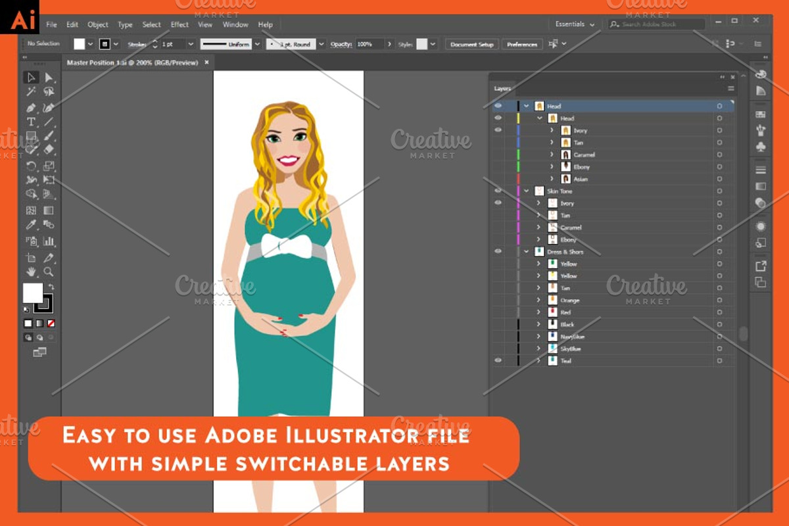Screen dimensions: 789x526
Task: Show the hidden Asian head sublayer
Action: pos(498,179)
